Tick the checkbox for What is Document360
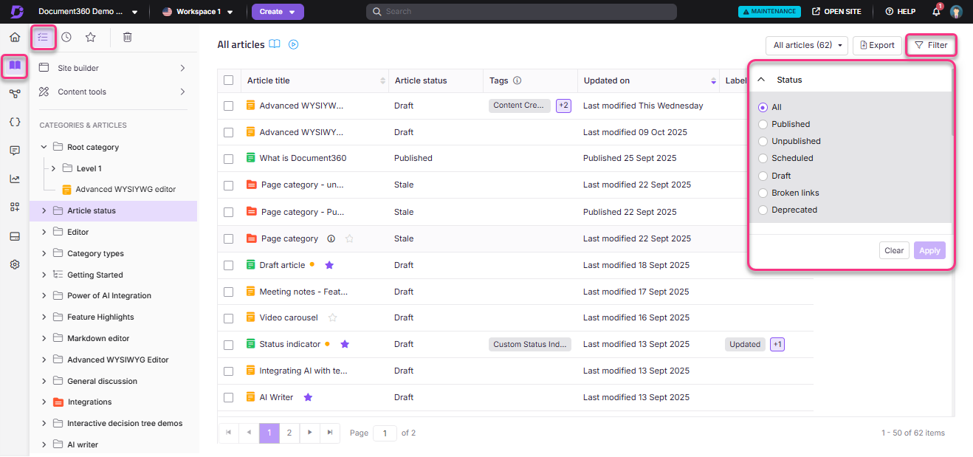 tap(229, 158)
